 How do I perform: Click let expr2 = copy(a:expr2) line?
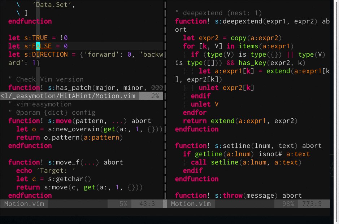[232, 38]
